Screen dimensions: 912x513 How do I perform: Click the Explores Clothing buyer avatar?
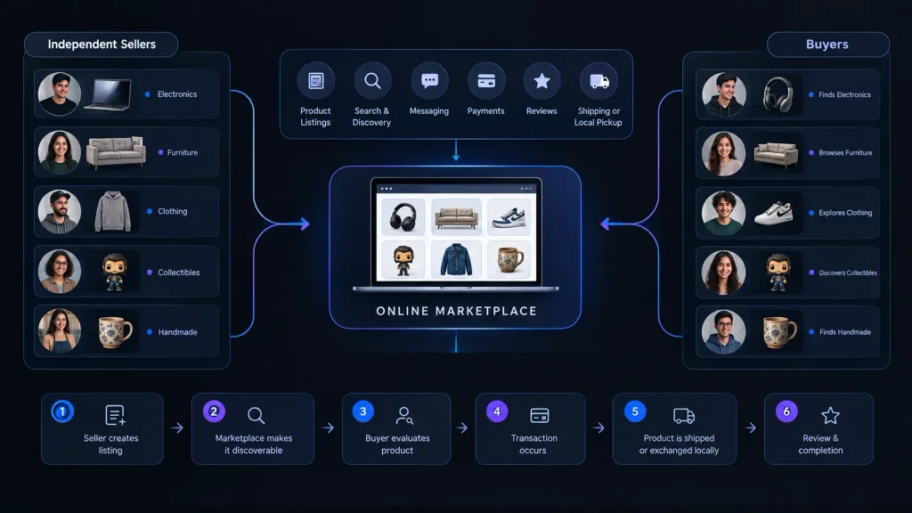point(723,213)
